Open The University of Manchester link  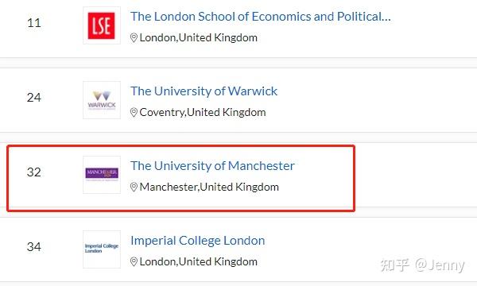coord(212,166)
